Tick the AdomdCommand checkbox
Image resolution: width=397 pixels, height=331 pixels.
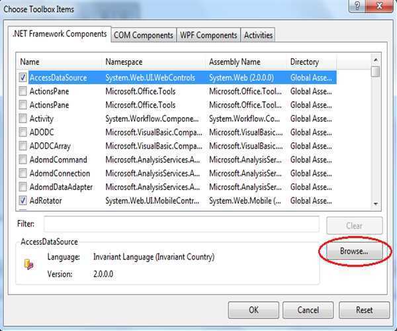pos(23,160)
